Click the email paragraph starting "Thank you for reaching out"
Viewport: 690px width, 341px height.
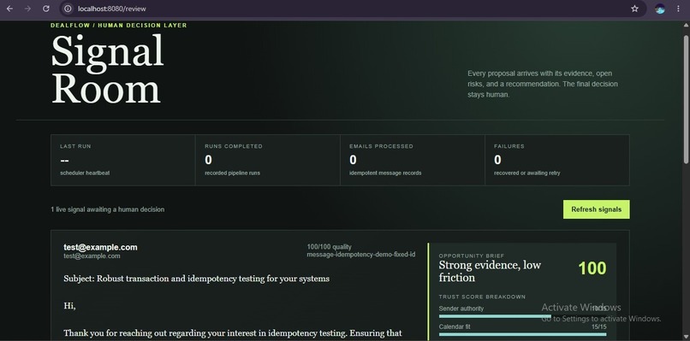[x=233, y=334]
